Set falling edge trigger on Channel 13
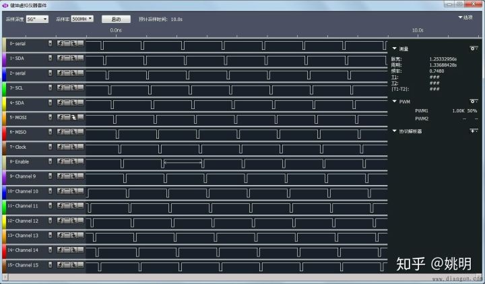Viewport: 485px width, 284px height. pos(74,235)
